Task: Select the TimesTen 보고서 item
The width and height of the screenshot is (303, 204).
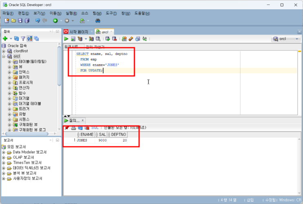Action: (x=27, y=163)
